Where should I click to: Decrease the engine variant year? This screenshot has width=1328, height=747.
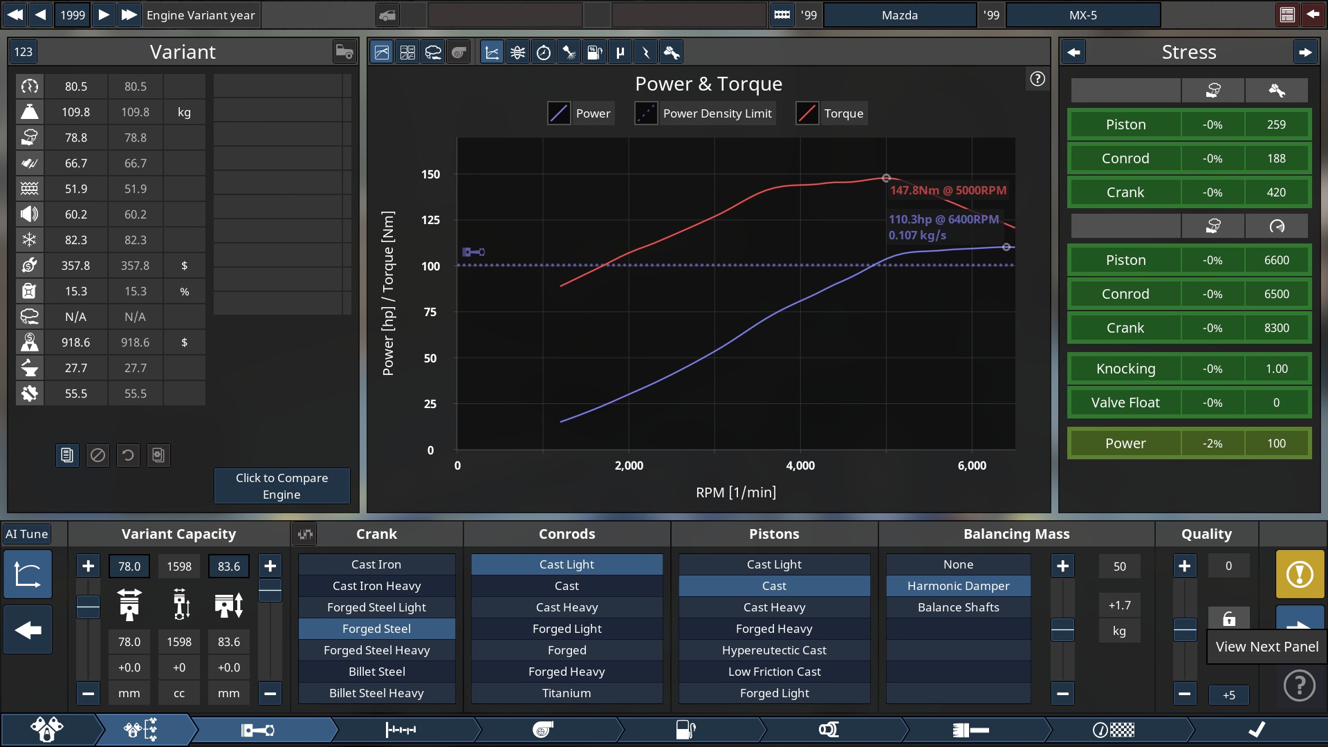[41, 15]
